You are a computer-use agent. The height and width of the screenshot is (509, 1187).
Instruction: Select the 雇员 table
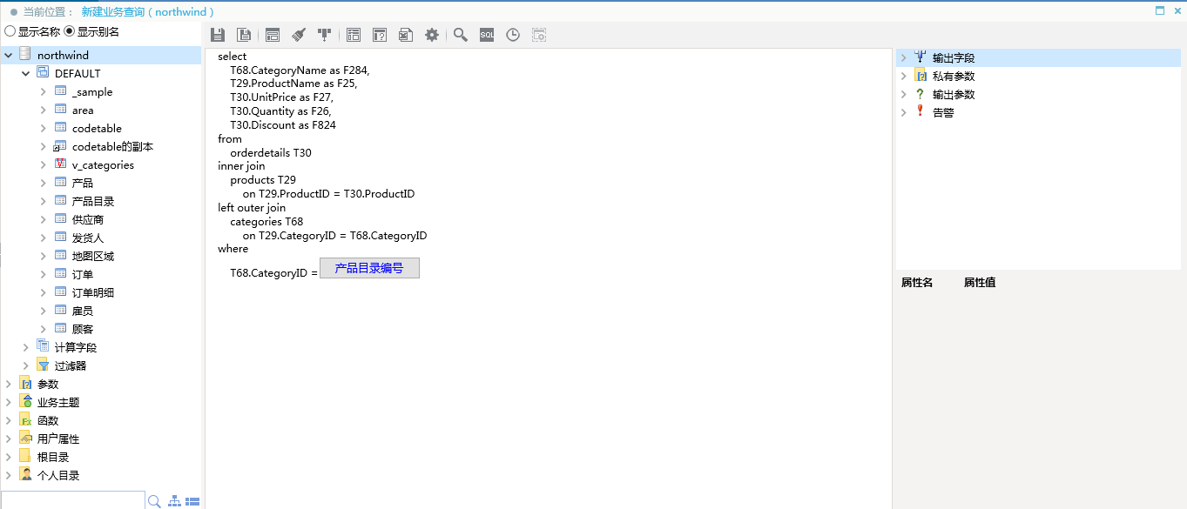tap(83, 311)
